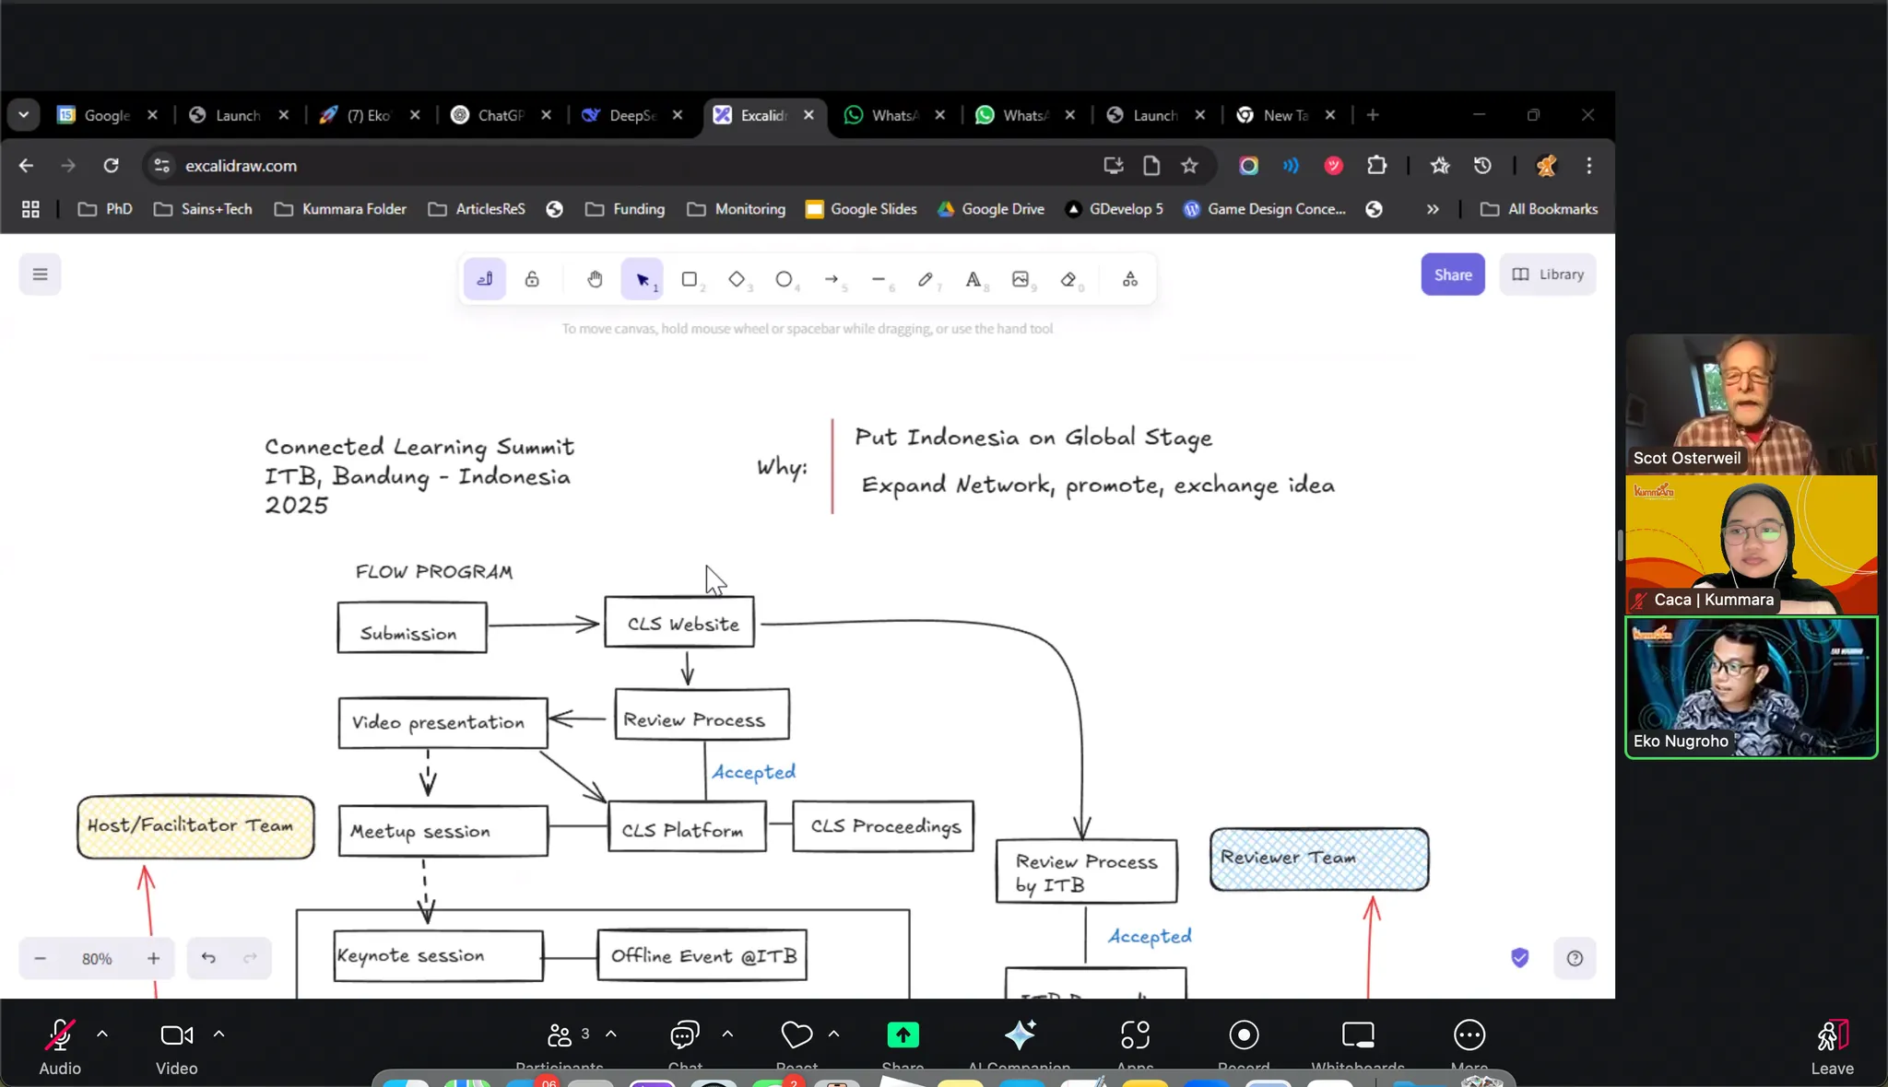Click the 80% zoom reset indicator
1888x1087 pixels.
(97, 959)
